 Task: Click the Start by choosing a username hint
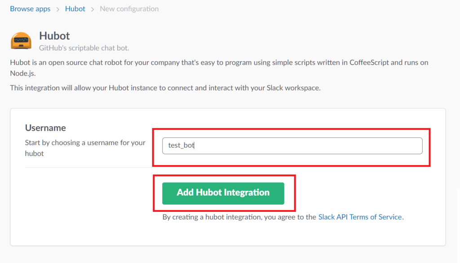tap(85, 148)
